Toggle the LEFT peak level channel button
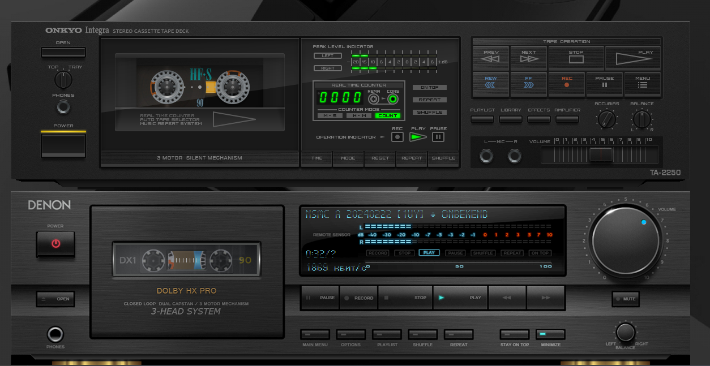 [328, 56]
